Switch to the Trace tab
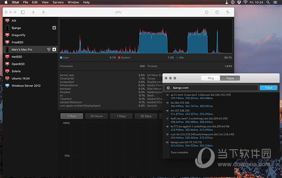Viewport: 282px width, 178px height. (230, 78)
